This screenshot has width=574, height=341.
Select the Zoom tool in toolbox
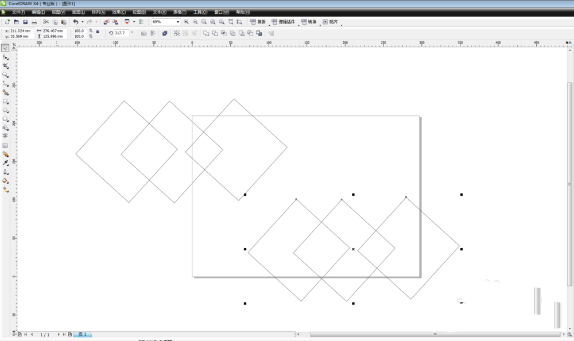(x=5, y=75)
